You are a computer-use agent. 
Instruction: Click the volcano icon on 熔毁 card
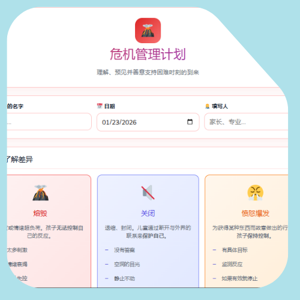(x=41, y=193)
